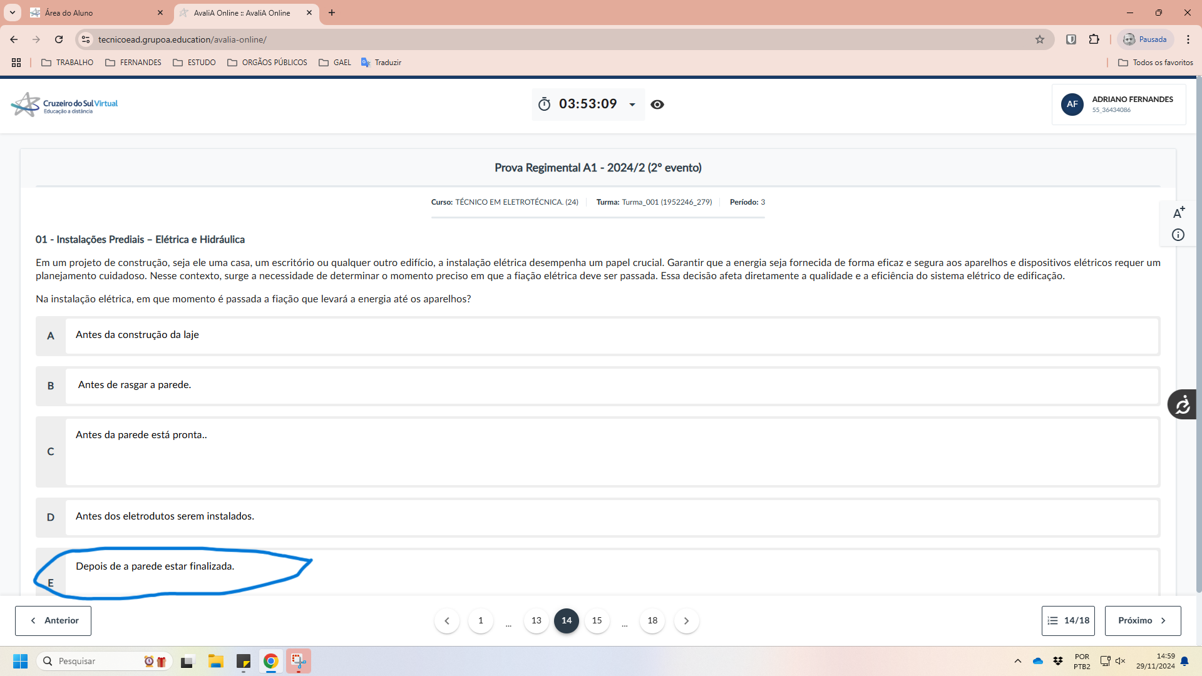Click the font size increase icon

[x=1178, y=213]
